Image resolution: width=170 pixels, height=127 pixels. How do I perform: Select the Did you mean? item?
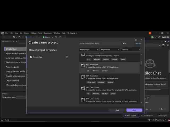12,80
